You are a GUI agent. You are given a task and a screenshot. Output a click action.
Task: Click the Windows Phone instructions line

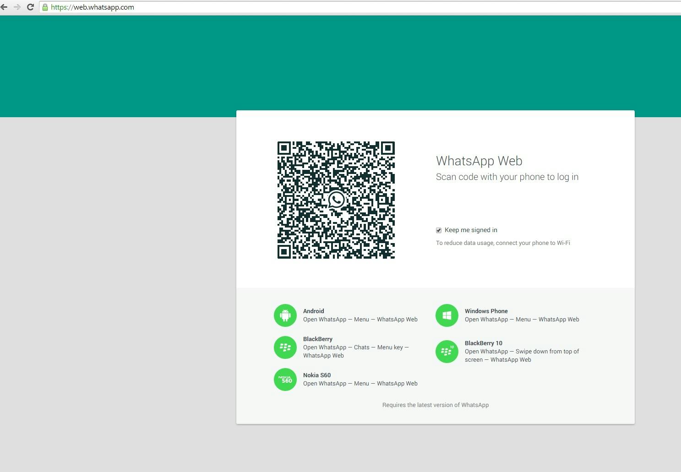pyautogui.click(x=522, y=320)
